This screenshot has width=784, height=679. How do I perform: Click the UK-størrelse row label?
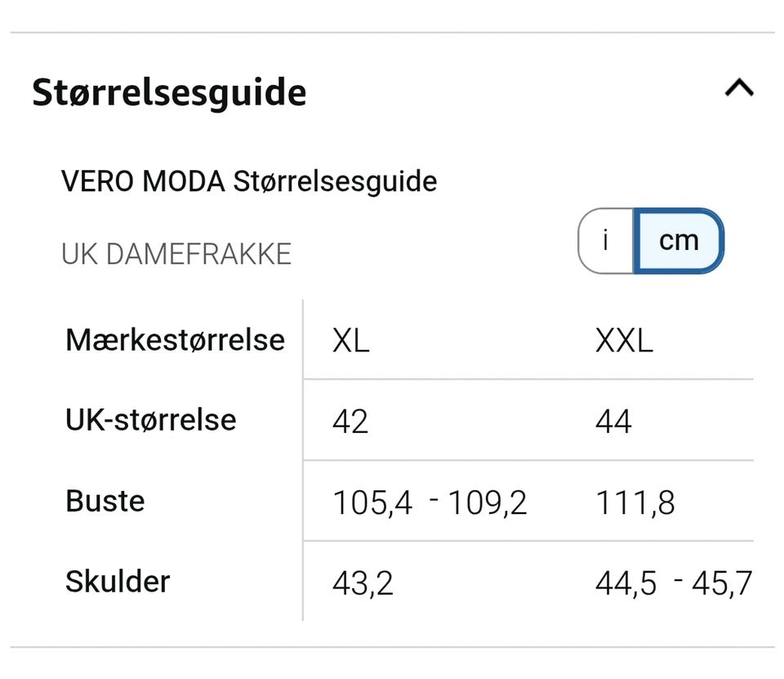click(151, 420)
